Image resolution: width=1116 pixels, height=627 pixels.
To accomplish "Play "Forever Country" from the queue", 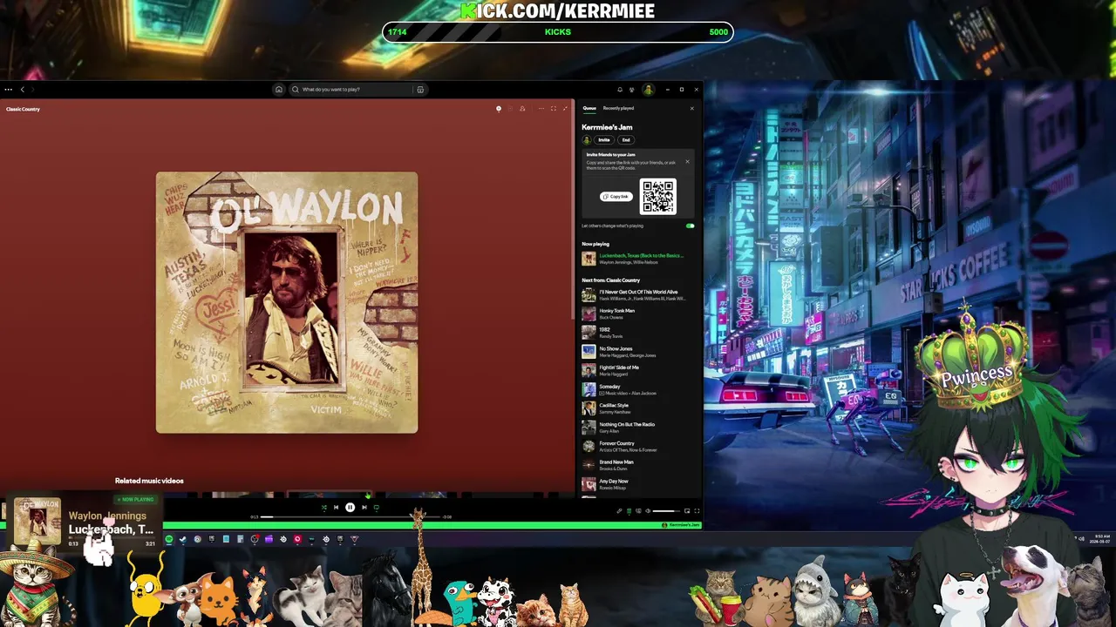I will [639, 447].
